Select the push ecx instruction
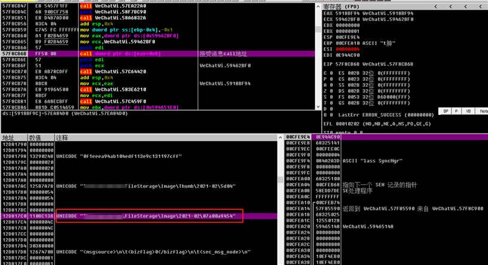Image resolution: width=488 pixels, height=265 pixels. point(92,66)
